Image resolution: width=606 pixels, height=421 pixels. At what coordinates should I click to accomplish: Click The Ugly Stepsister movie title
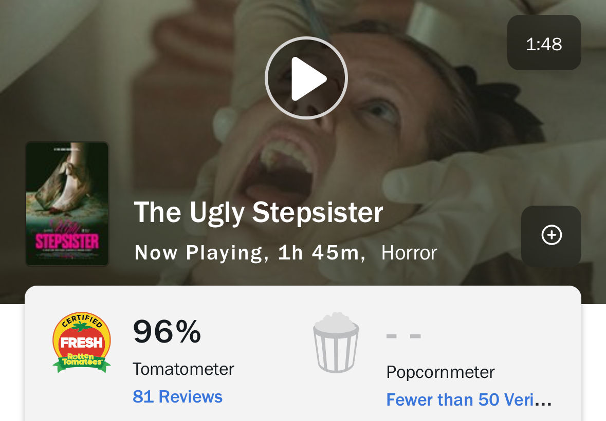pyautogui.click(x=259, y=212)
